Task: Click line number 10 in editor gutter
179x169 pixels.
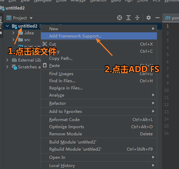Action: point(166,90)
